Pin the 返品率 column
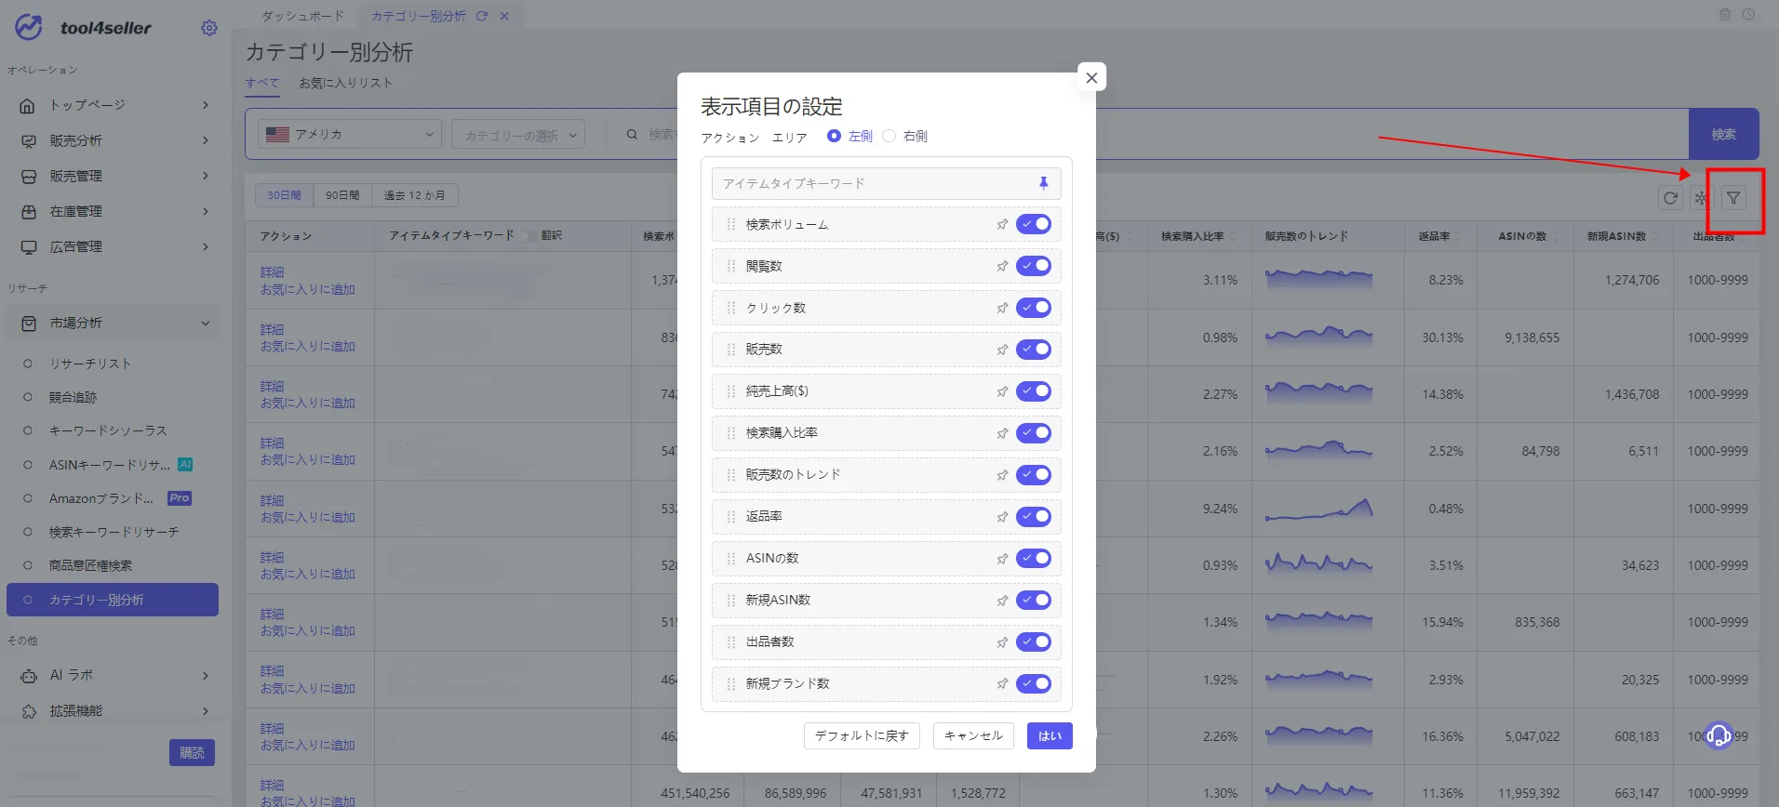 [x=1002, y=517]
